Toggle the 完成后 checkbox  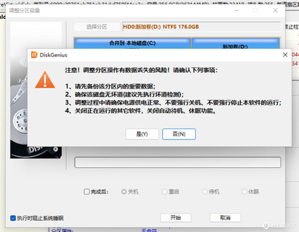87,191
